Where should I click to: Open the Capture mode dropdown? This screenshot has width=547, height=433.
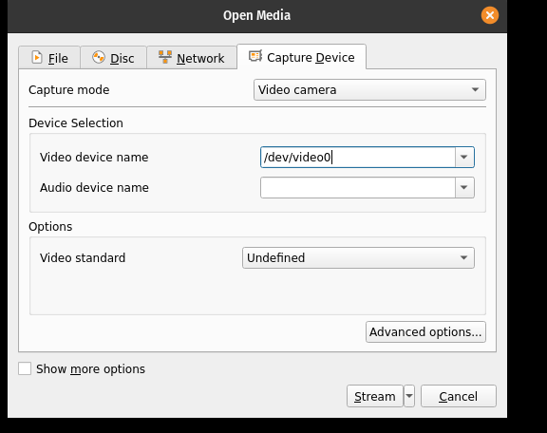[369, 89]
